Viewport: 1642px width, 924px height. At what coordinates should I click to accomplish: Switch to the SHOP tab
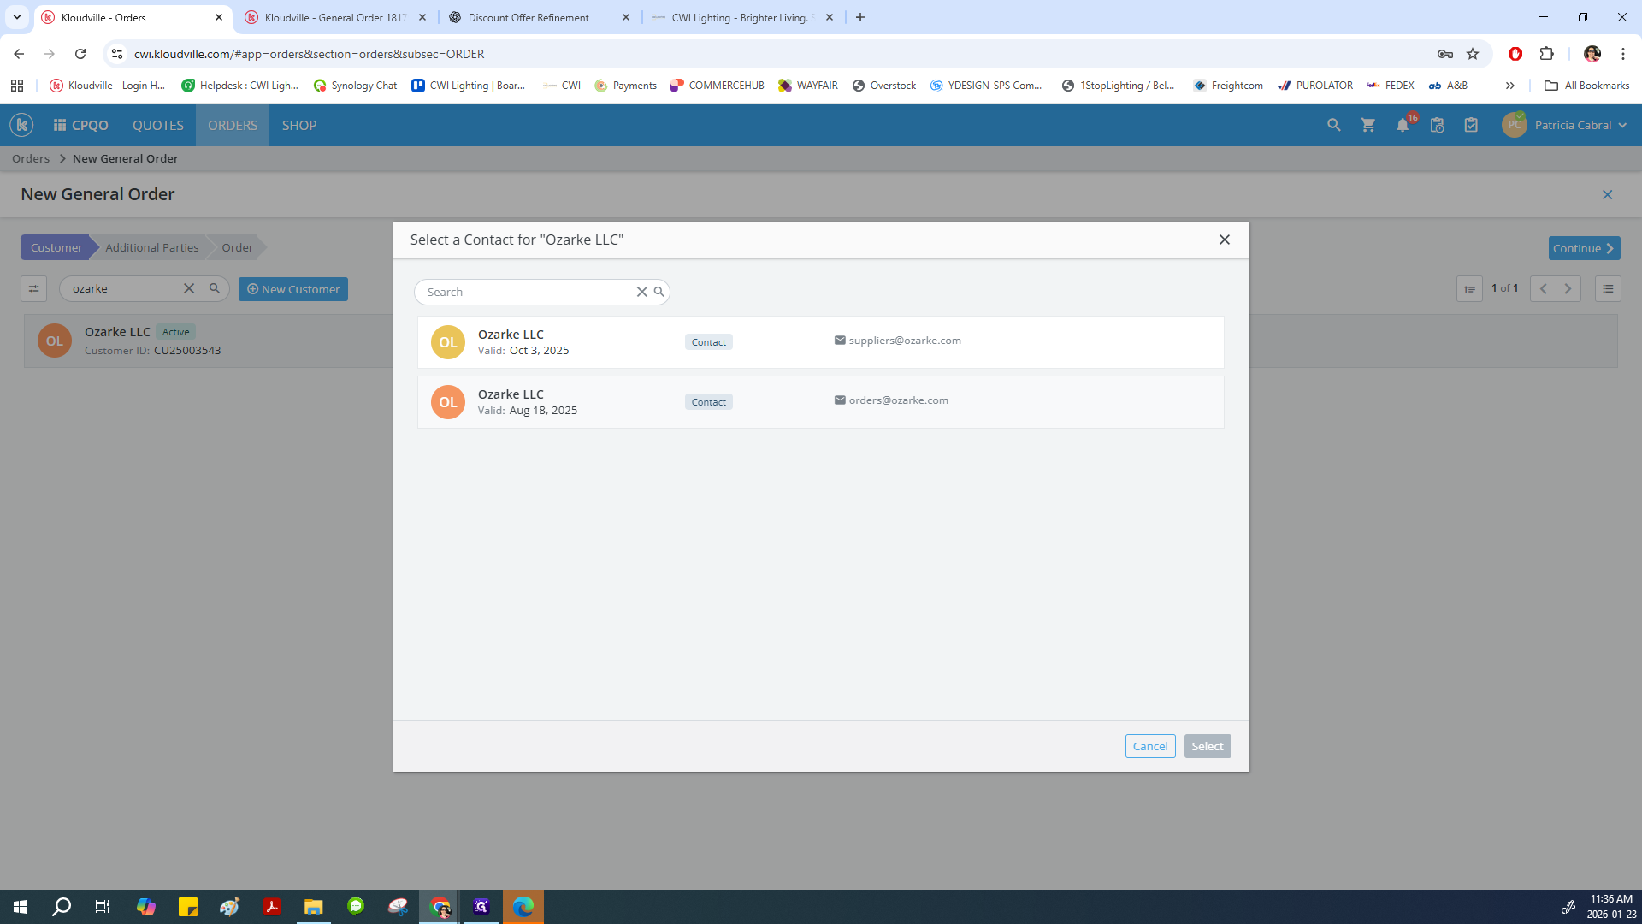(x=298, y=125)
